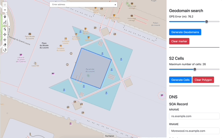Zoom in on the map
This screenshot has width=222, height=138.
5,5
